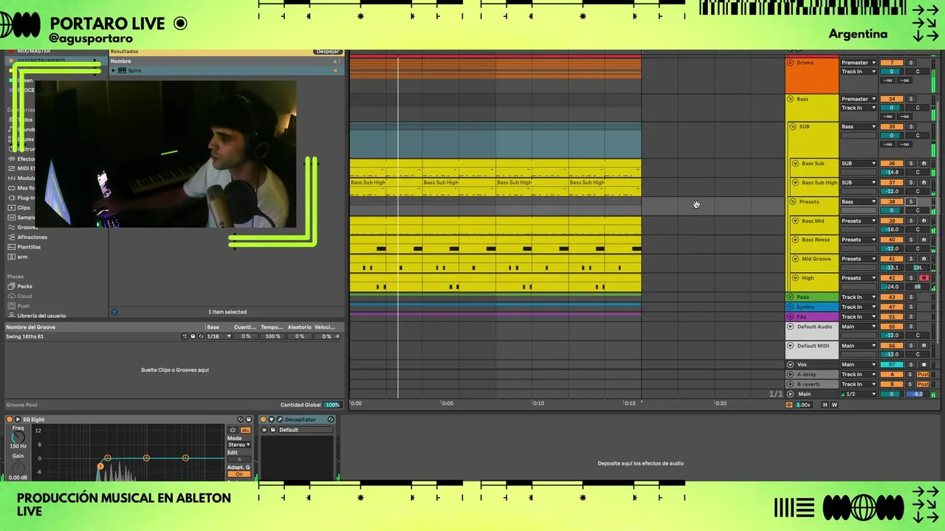The width and height of the screenshot is (945, 531).
Task: Click the info icon below browser results
Action: point(114,312)
